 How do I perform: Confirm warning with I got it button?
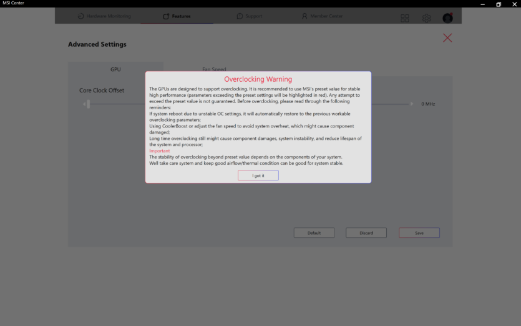click(258, 175)
